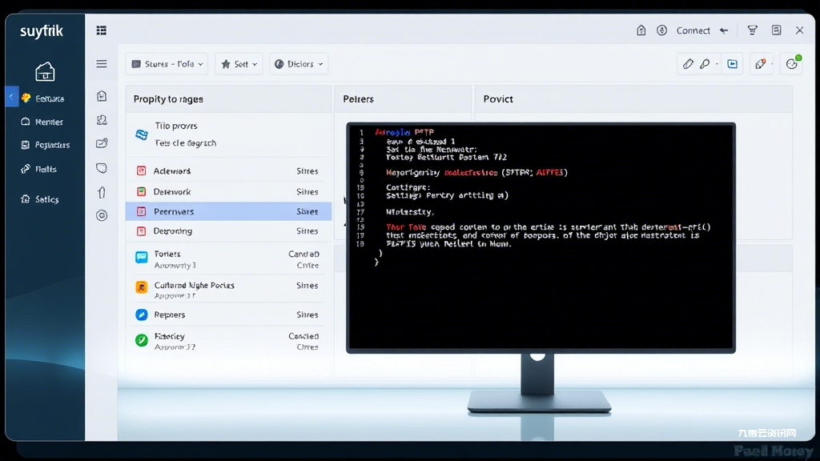The image size is (820, 461).
Task: Click the back arrow in top bar
Action: point(724,30)
